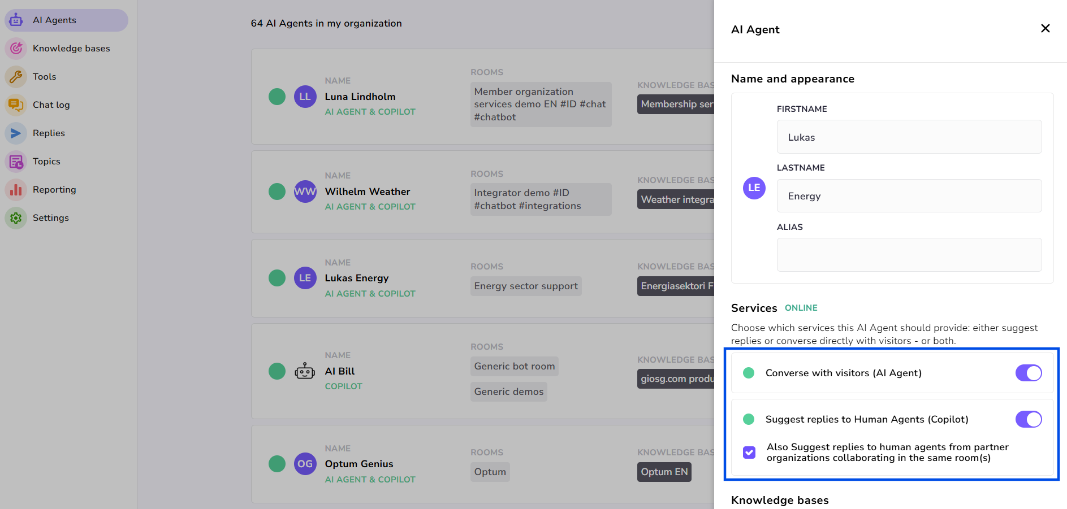1067x509 pixels.
Task: Click the Replies arrow icon
Action: pyautogui.click(x=16, y=133)
